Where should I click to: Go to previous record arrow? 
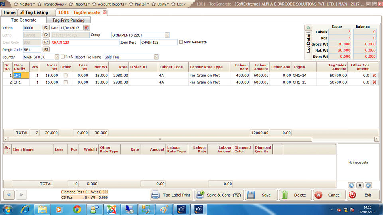[9, 195]
